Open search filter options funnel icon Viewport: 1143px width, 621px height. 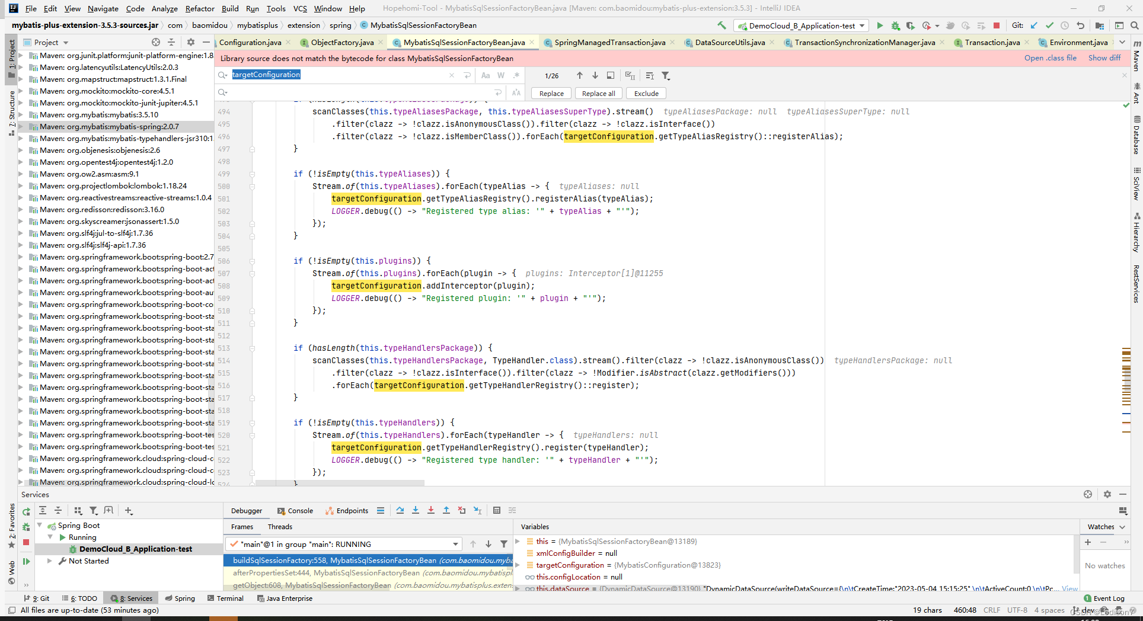pyautogui.click(x=666, y=75)
